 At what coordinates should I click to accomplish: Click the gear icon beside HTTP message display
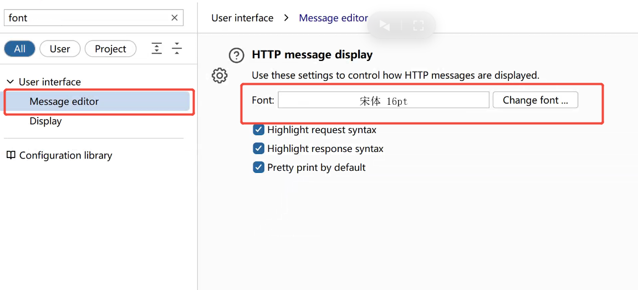pyautogui.click(x=220, y=75)
